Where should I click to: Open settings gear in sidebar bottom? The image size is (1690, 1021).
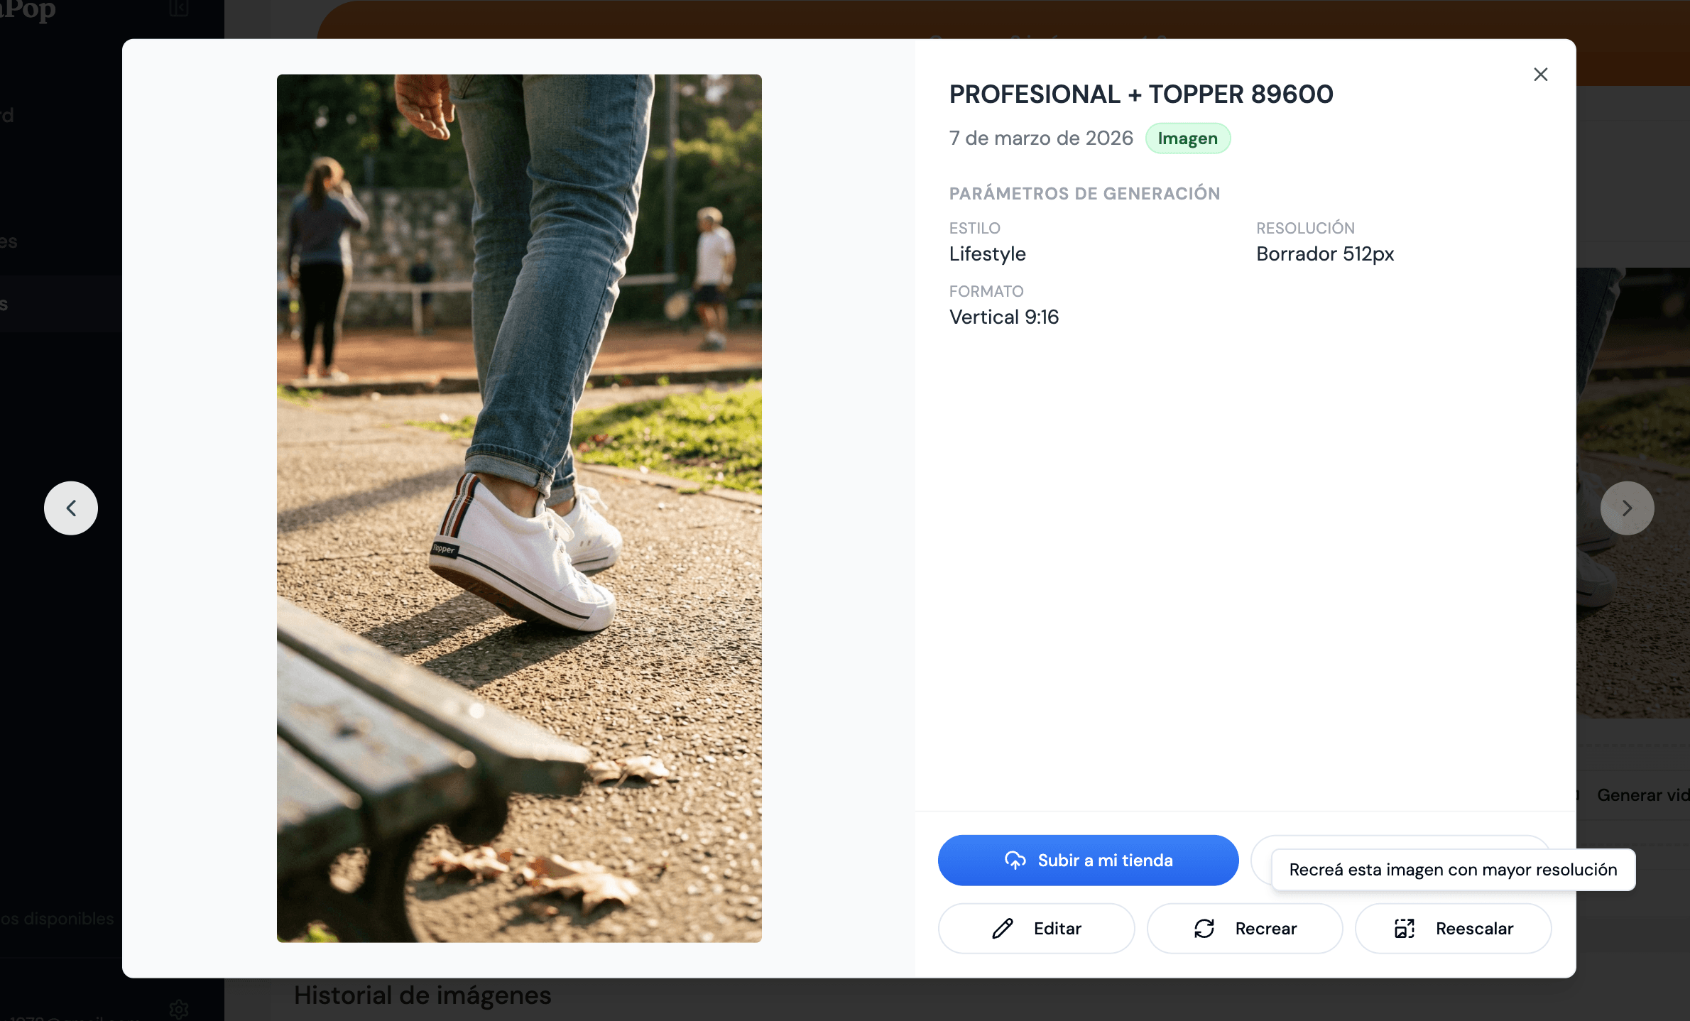(x=179, y=1008)
